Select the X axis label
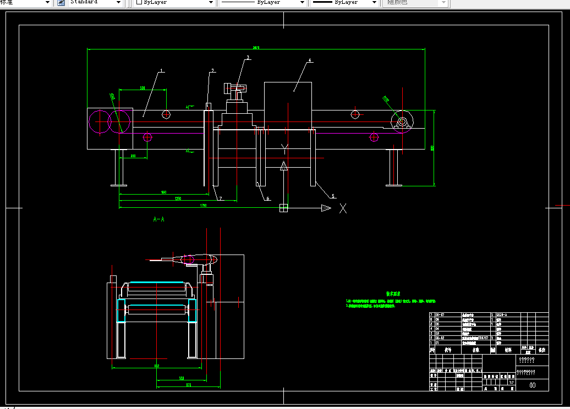The height and width of the screenshot is (409, 570). click(343, 208)
